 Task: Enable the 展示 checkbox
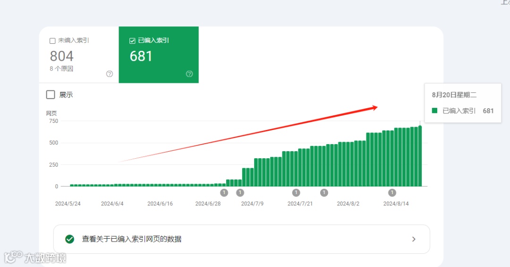51,95
